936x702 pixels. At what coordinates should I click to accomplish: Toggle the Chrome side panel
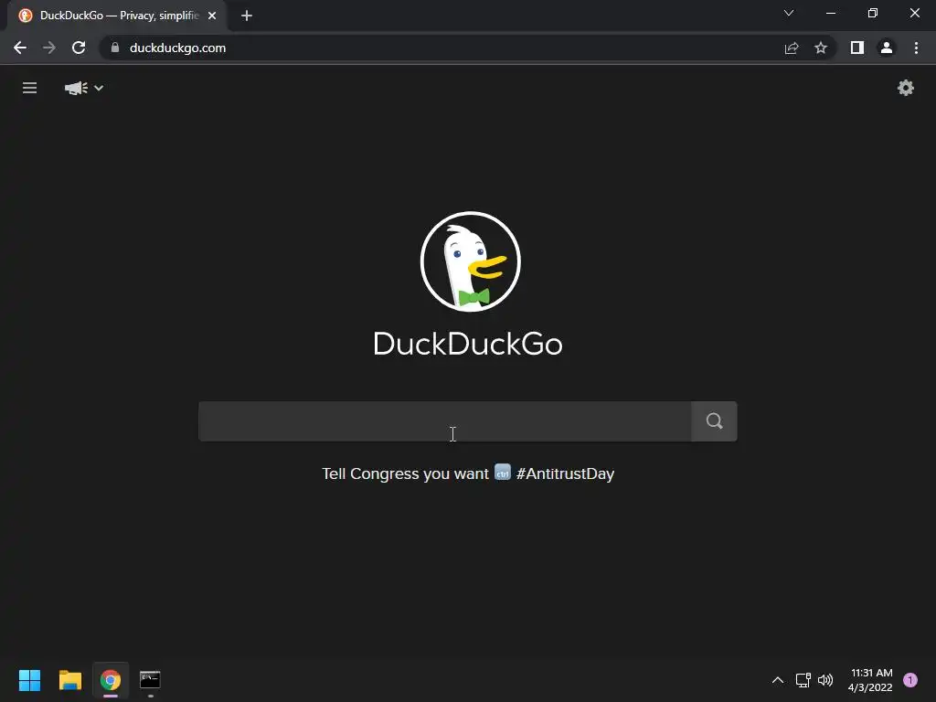(857, 48)
